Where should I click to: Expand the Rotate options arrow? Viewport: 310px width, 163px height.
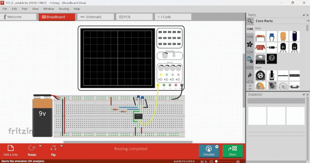40,146
